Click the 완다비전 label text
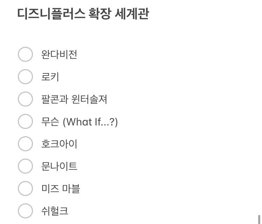 (x=59, y=55)
